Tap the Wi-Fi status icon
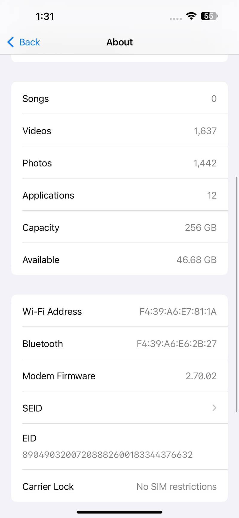The image size is (239, 518). [x=191, y=16]
